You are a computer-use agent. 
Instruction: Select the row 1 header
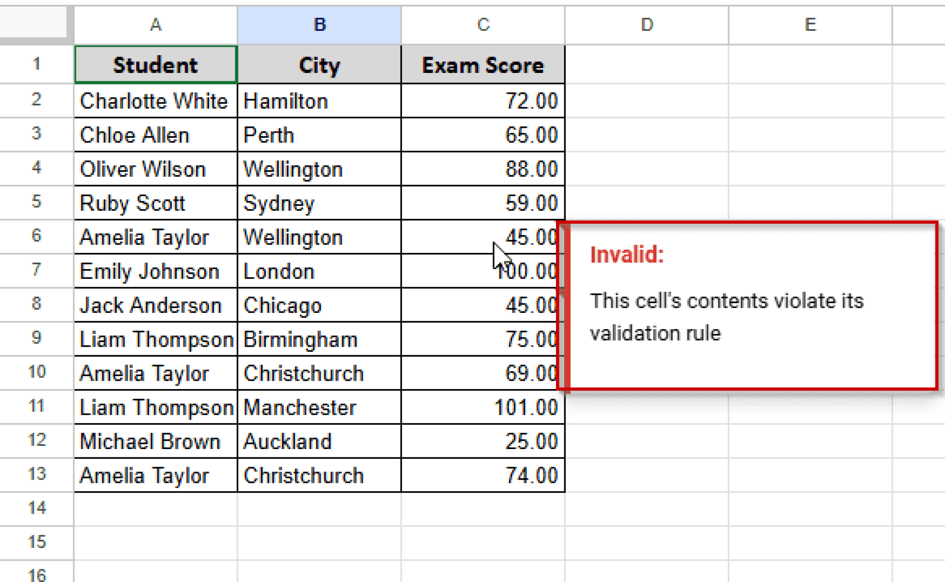point(36,64)
